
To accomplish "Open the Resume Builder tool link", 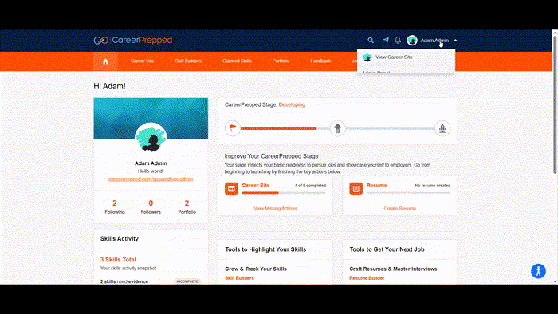I will [x=367, y=278].
